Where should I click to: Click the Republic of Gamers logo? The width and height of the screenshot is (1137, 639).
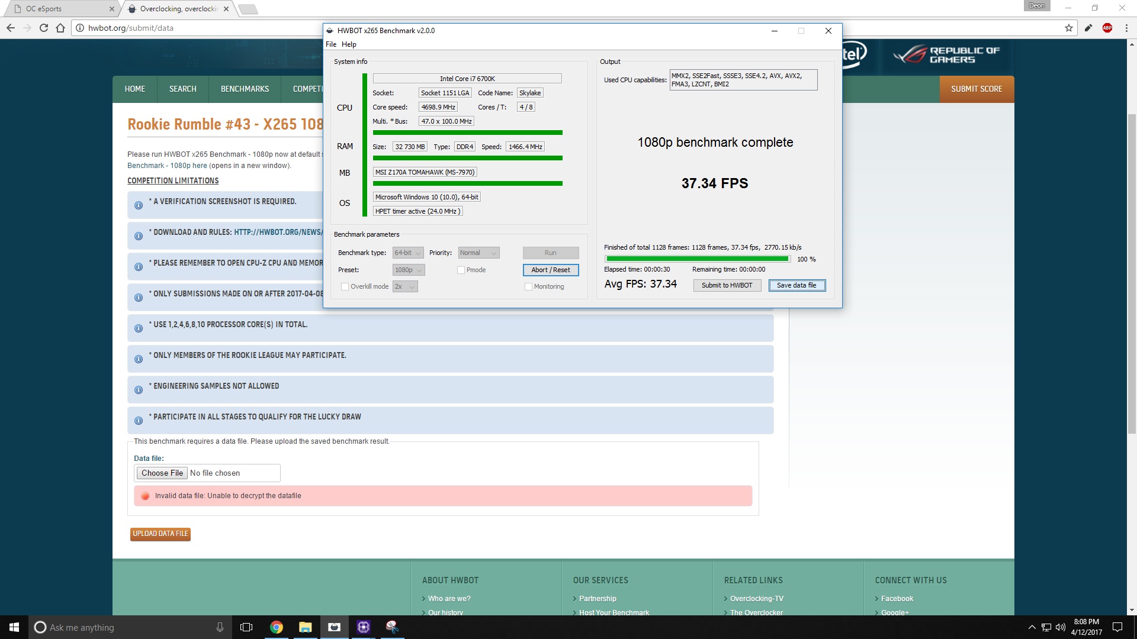pos(946,55)
